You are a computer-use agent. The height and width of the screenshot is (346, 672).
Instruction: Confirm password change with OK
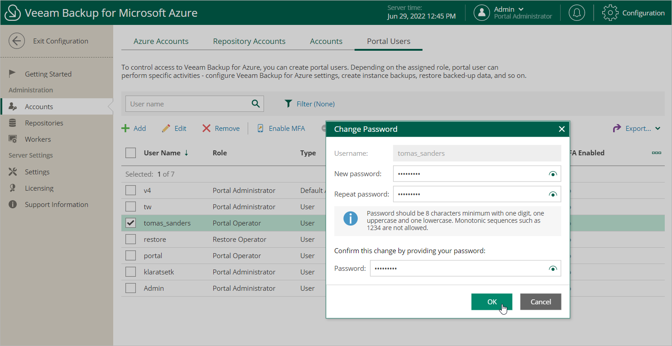pos(491,302)
